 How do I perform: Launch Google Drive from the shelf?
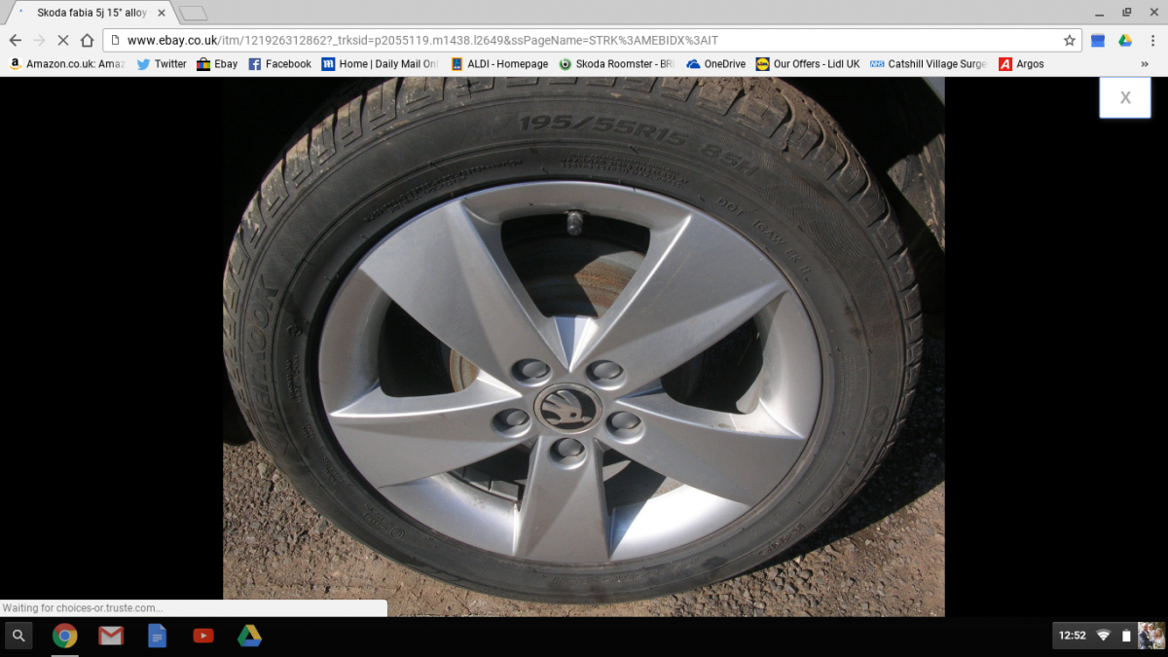[x=249, y=636]
